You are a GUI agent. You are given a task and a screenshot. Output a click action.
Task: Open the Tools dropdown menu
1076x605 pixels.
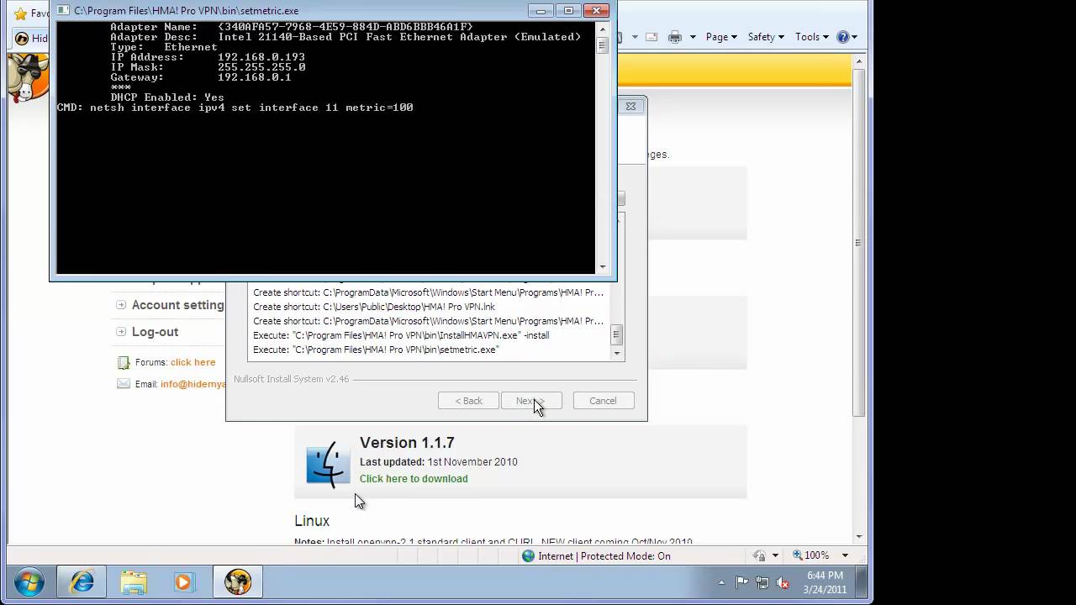point(813,37)
